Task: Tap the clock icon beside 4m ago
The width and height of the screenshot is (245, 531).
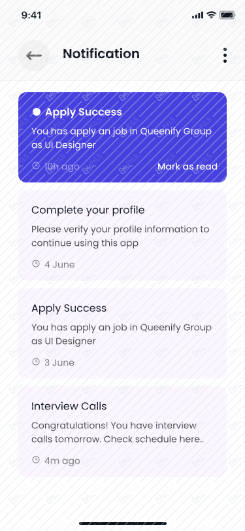Action: click(x=36, y=460)
